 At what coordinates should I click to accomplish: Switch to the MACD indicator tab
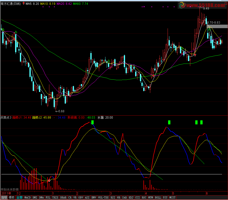click(27, 197)
